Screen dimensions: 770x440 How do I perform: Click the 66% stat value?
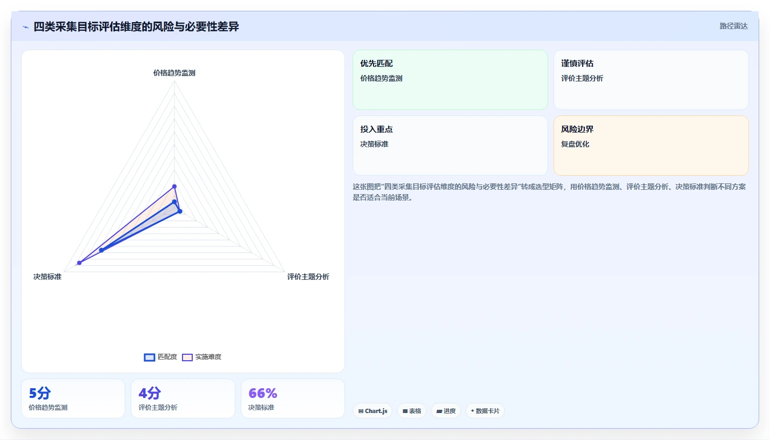263,393
